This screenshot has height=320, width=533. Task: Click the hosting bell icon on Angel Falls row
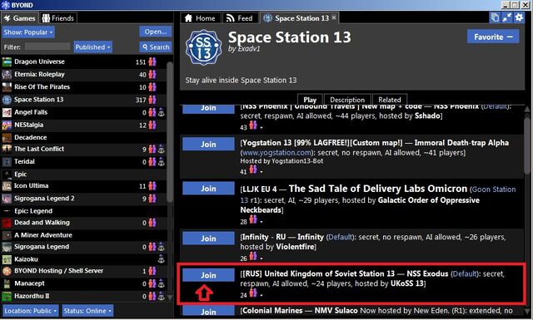pyautogui.click(x=162, y=112)
